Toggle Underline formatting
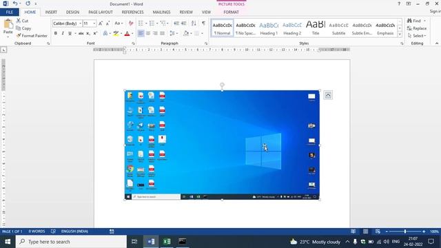This screenshot has width=441, height=248. pyautogui.click(x=70, y=34)
